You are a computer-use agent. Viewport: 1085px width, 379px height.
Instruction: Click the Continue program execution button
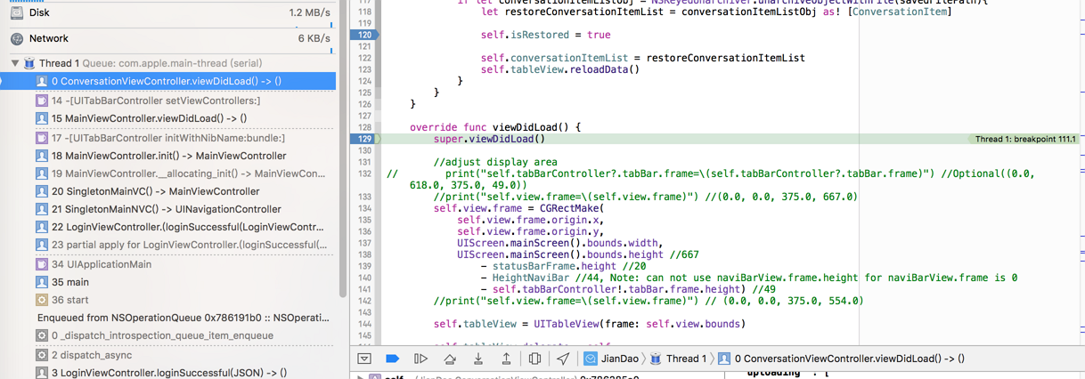tap(421, 359)
